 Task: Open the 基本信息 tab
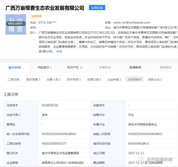(15, 67)
